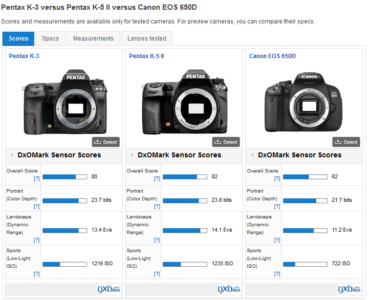
Task: Click the 23.7 bits value
Action: click(x=101, y=200)
